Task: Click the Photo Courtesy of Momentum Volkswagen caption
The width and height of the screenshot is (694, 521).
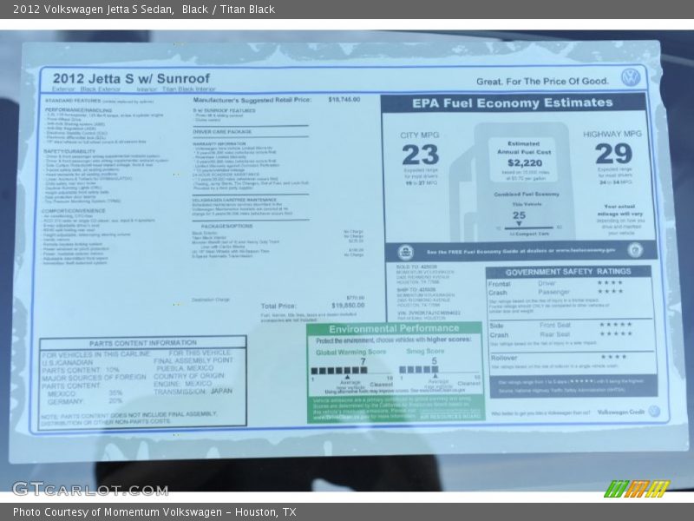Action: point(154,512)
